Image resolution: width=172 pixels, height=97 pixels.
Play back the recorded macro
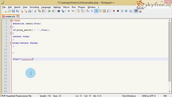click(122, 11)
